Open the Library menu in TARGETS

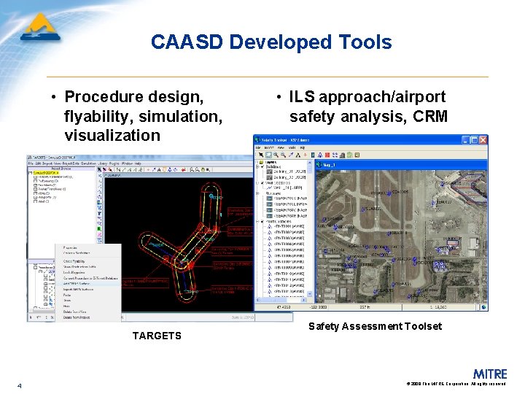point(103,163)
